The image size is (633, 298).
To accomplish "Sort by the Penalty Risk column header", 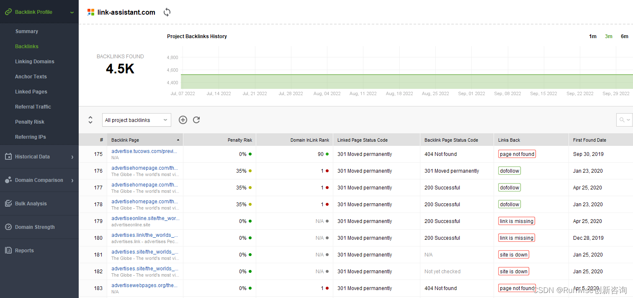I will click(x=219, y=140).
